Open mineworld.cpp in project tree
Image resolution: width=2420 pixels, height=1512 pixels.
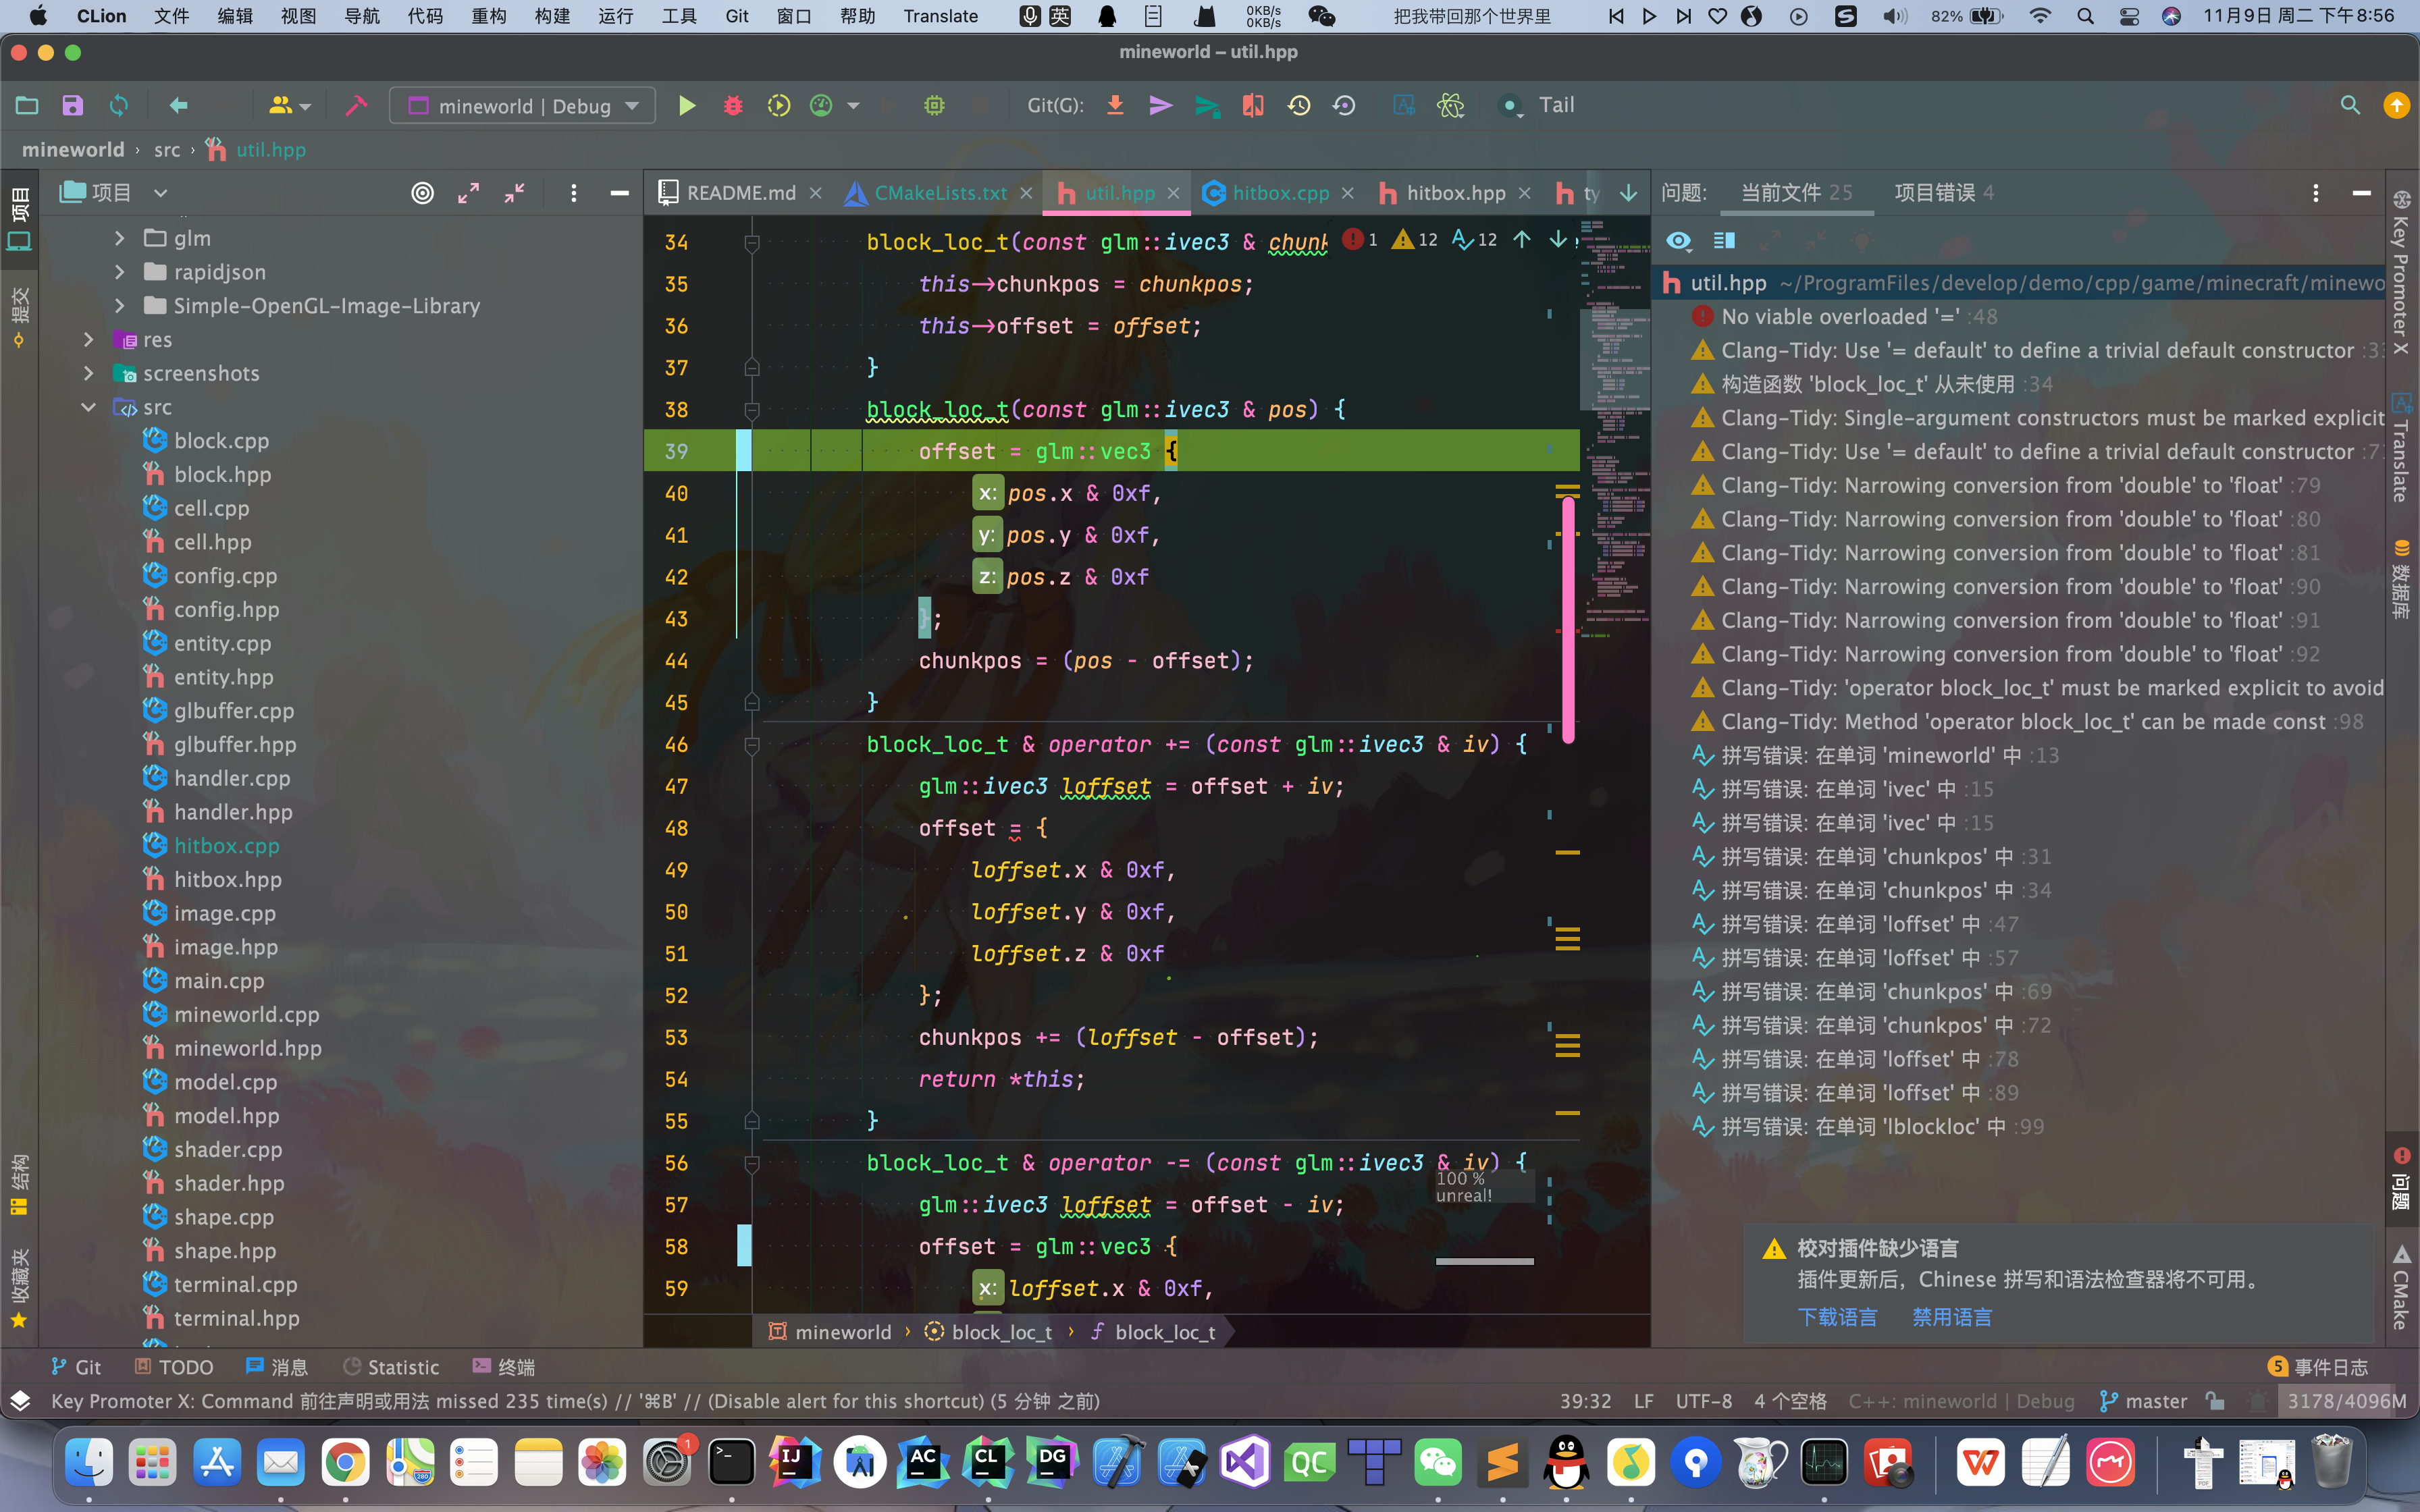pos(246,1014)
